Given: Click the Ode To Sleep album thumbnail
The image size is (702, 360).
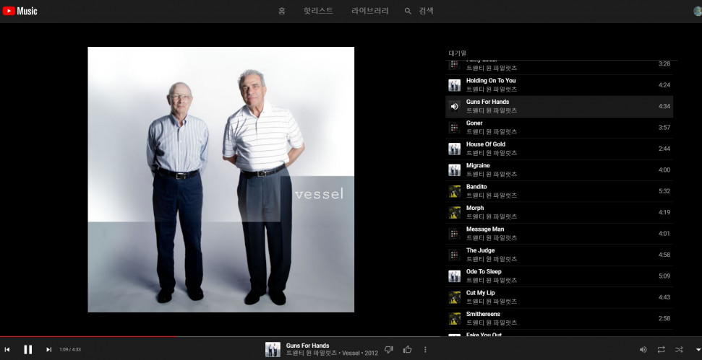Looking at the screenshot, I should pos(455,276).
